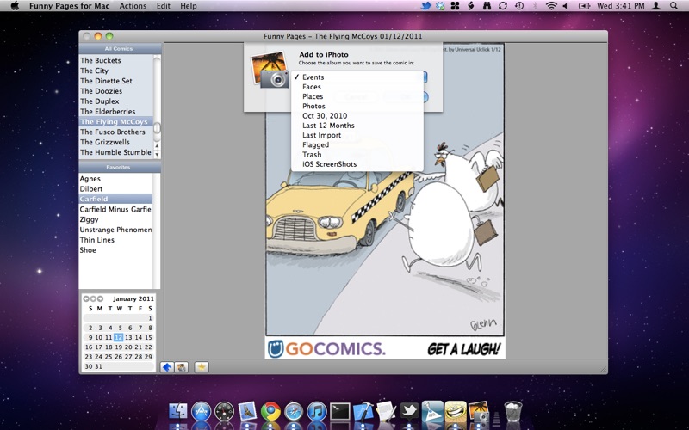689x430 pixels.
Task: Click All Comics list scroll down arrow
Action: 157,155
